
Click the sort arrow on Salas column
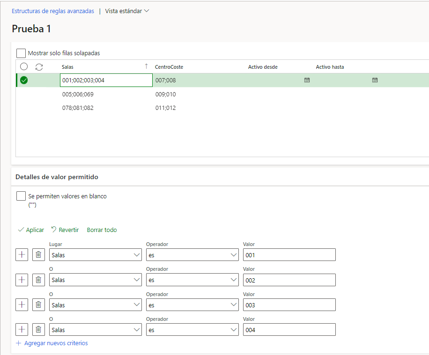(147, 66)
